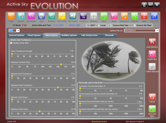
Task: Click the active time 00:07 GMT
Action: pos(75,25)
